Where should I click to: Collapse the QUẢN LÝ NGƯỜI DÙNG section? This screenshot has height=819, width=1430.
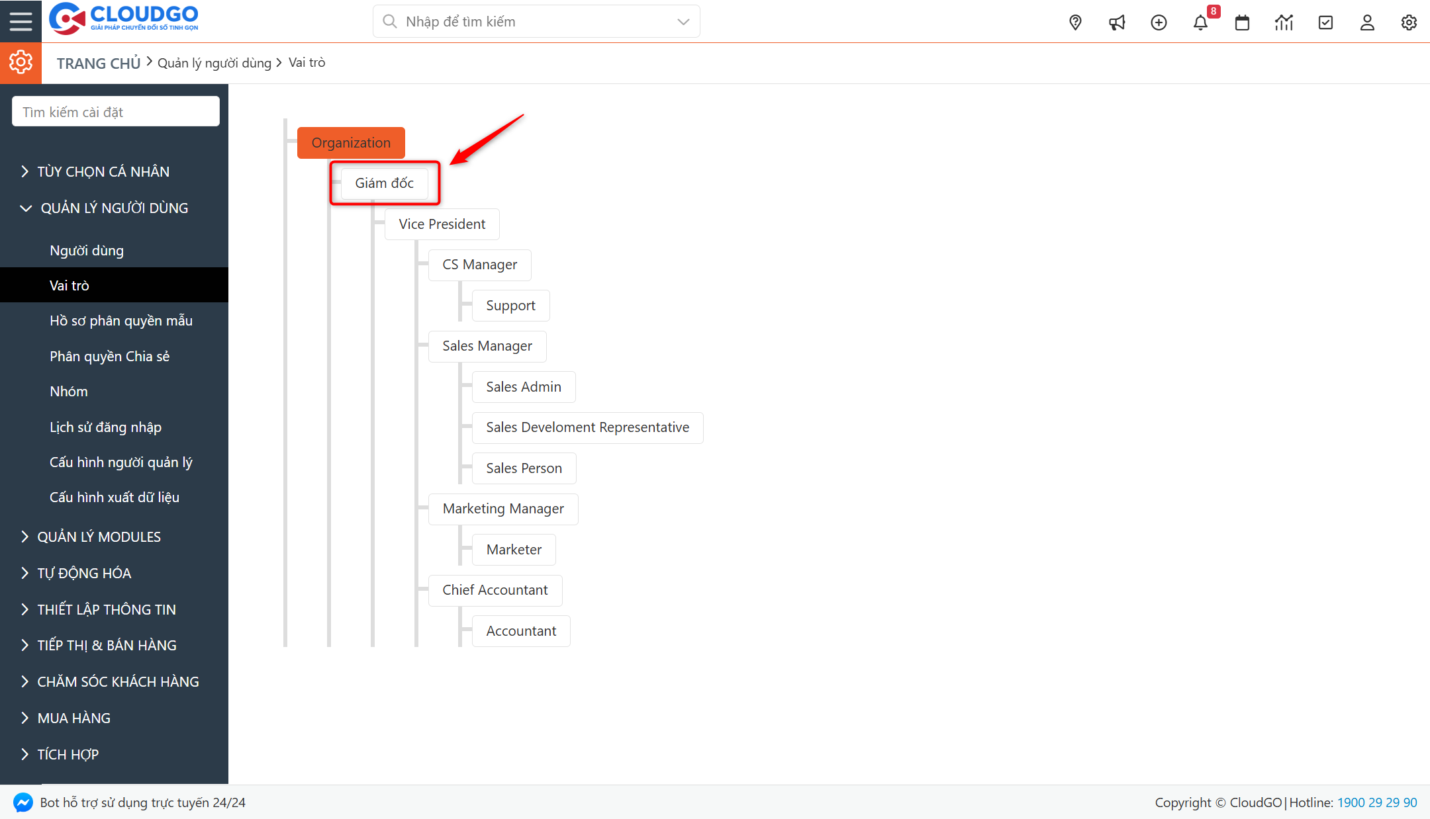pos(115,207)
